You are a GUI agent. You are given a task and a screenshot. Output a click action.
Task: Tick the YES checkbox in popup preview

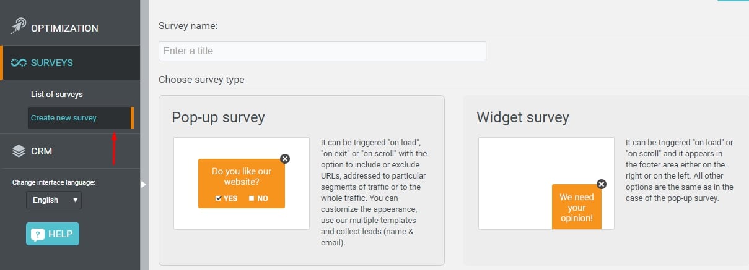[219, 198]
